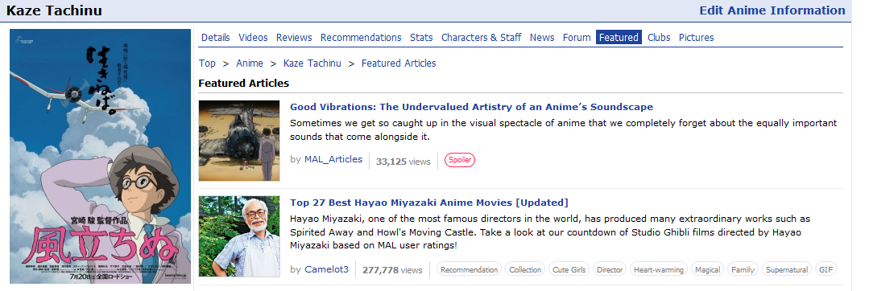The image size is (869, 291).
Task: Select the Cute Girls tag
Action: (569, 270)
